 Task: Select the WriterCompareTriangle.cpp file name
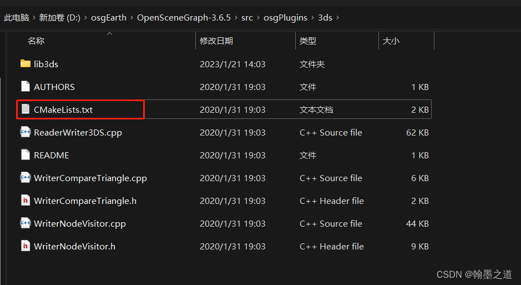(x=90, y=178)
